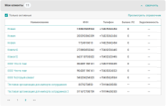Uncheck the Только активные checkbox
This screenshot has width=166, height=106.
(x=6, y=15)
